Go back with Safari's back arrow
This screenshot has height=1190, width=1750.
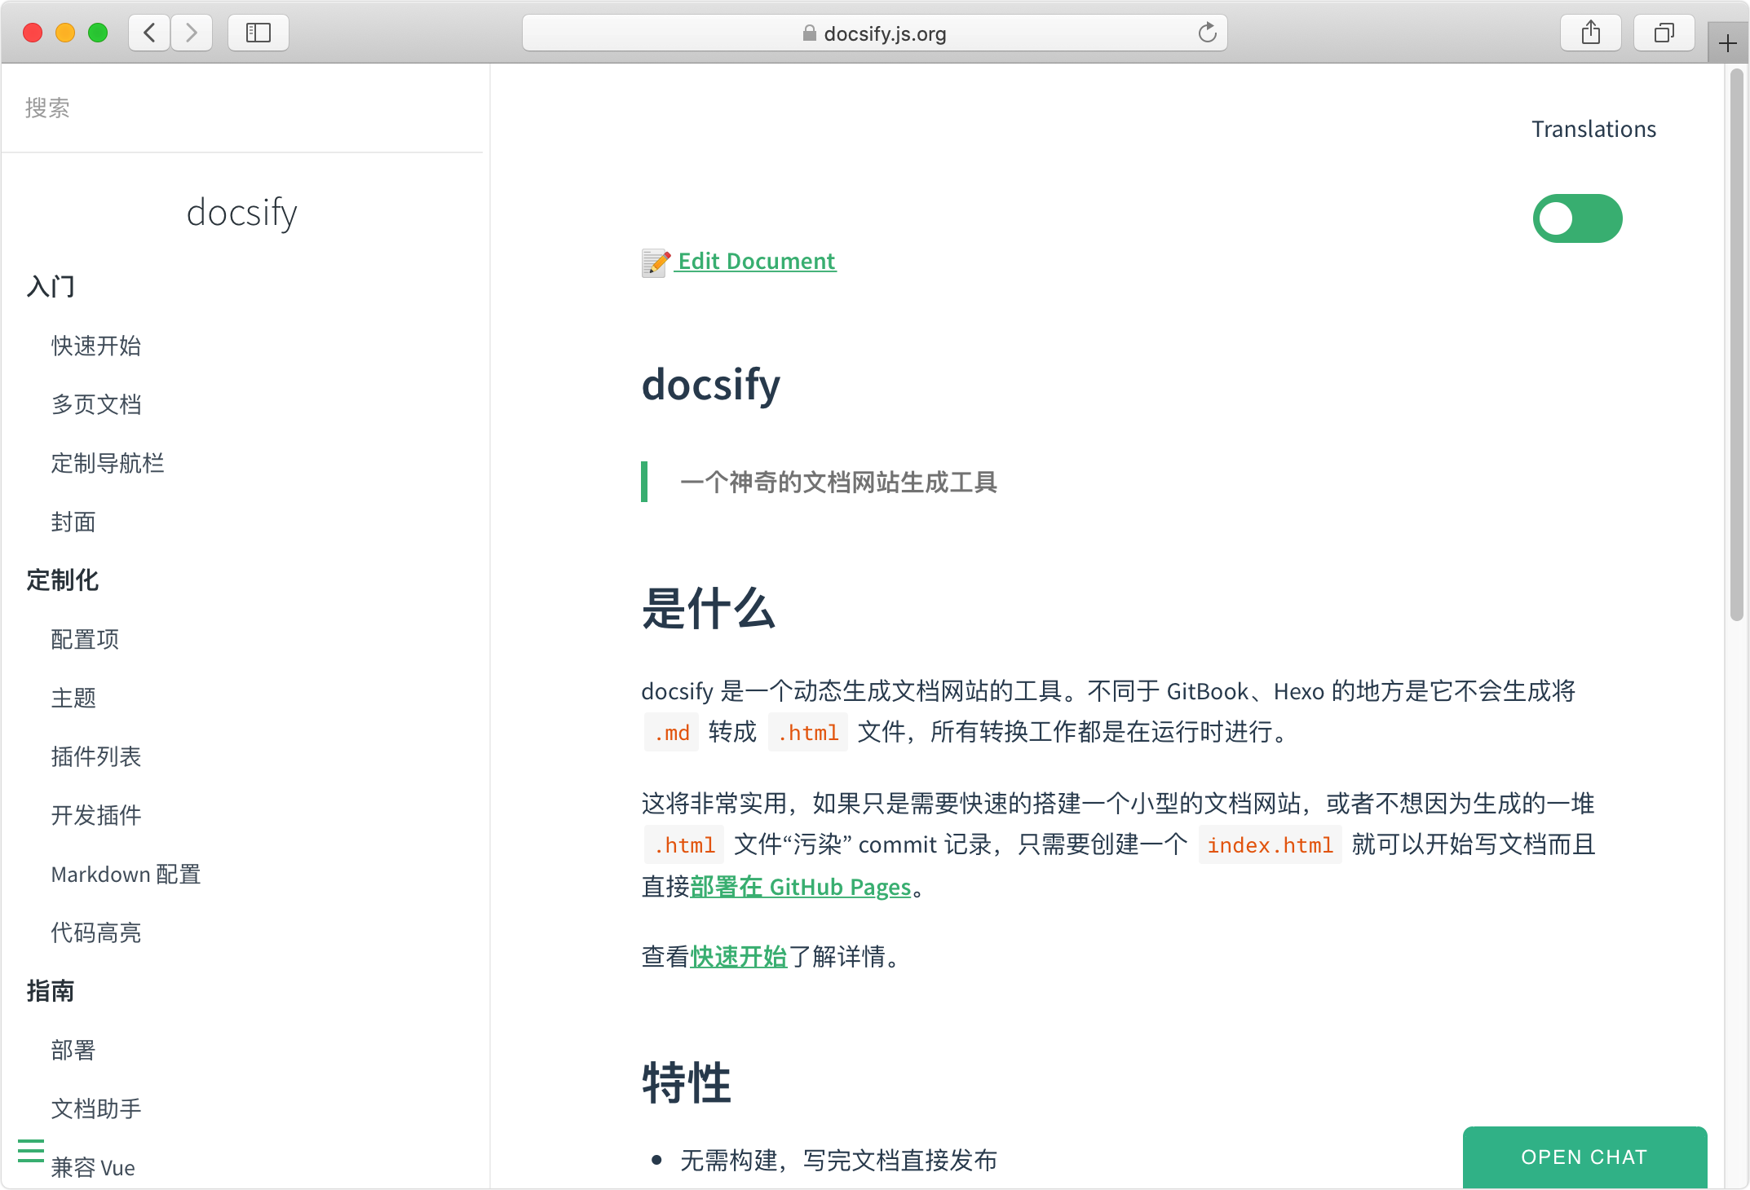pos(150,33)
